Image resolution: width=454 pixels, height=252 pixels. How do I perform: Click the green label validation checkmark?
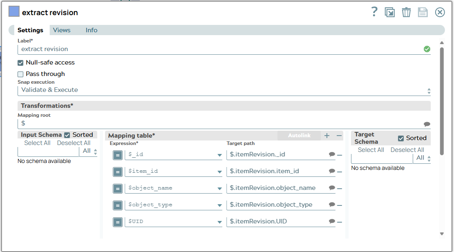tap(427, 49)
